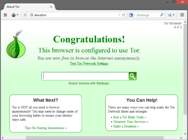Click the You Can Help! heading
Screen dimensions: 188x140
tap(141, 100)
